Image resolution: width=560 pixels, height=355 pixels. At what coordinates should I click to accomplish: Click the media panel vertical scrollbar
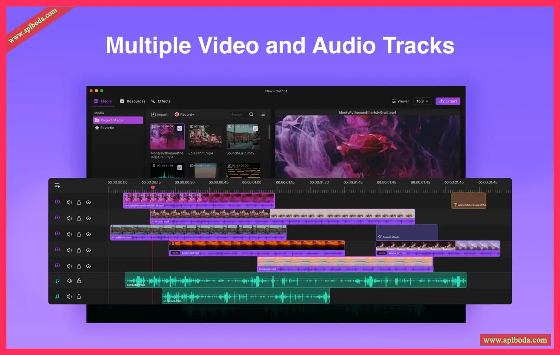[269, 132]
